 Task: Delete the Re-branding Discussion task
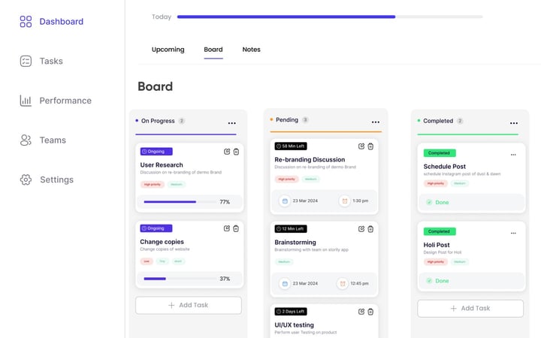point(370,146)
